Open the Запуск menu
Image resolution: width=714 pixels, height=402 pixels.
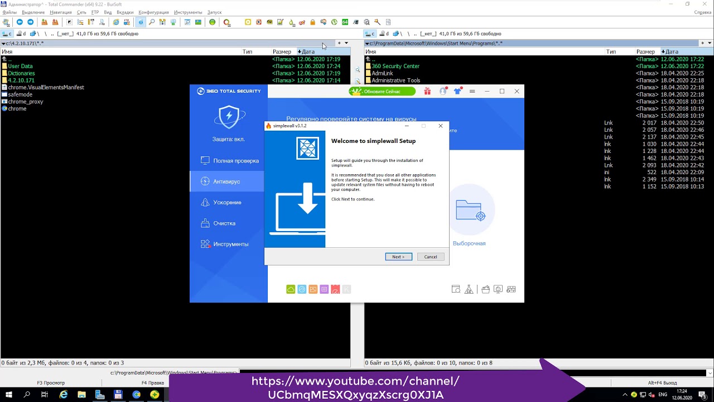click(214, 12)
